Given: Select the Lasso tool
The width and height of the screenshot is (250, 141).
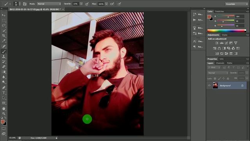Looking at the screenshot, I should [x=4, y=25].
